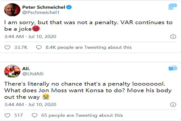Like Peter Schmeichel's tweet with the heart icon
The width and height of the screenshot is (181, 121).
click(x=8, y=47)
